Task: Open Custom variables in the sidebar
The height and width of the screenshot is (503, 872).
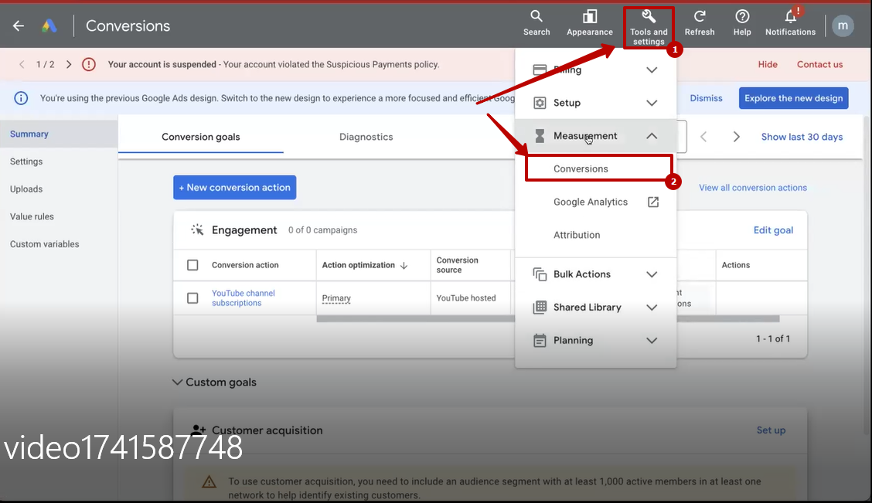Action: click(45, 244)
